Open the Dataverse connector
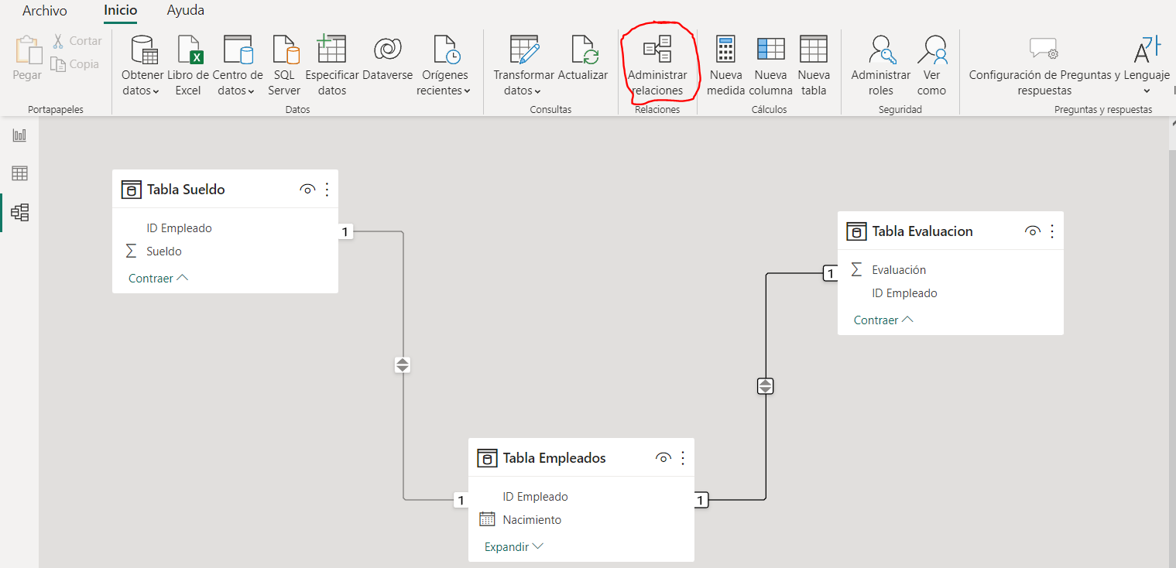The image size is (1176, 568). (x=388, y=58)
